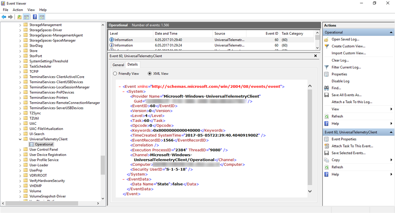Click the Open Saved Log folder icon
This screenshot has height=213, width=395.
326,40
